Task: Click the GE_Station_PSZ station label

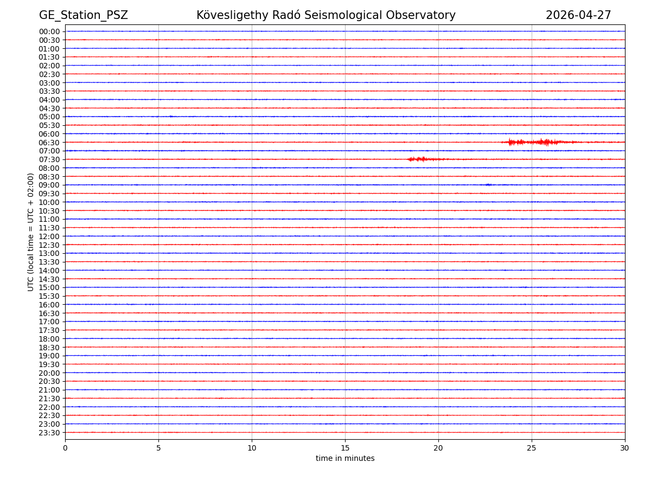Action: pos(83,16)
